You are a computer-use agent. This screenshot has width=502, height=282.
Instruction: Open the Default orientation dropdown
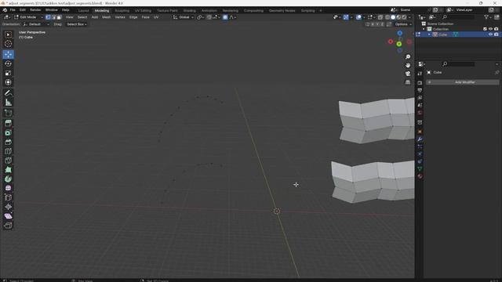[x=36, y=24]
